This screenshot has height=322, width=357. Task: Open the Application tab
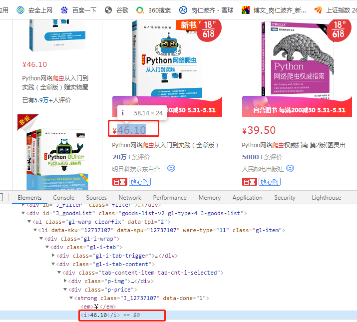tap(247, 197)
